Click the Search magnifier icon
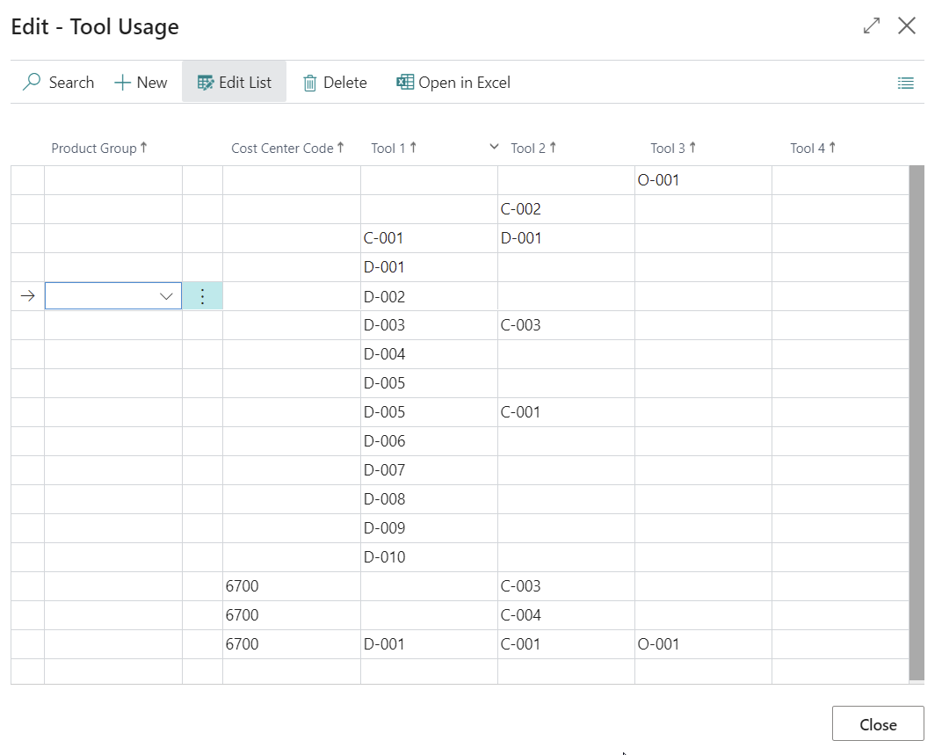 pyautogui.click(x=32, y=83)
